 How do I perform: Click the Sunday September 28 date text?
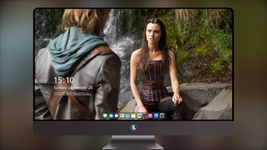(x=73, y=87)
